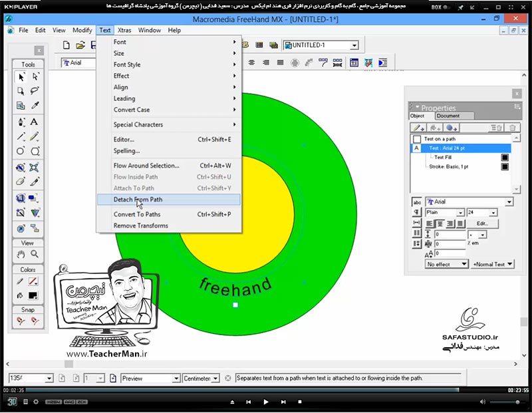The width and height of the screenshot is (532, 413).
Task: Select the Eraser tool
Action: tap(21, 182)
